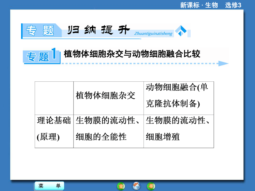
Task: Select the column header cell 动物细胞融合(单克隆抗体制备)
Action: 179,98
